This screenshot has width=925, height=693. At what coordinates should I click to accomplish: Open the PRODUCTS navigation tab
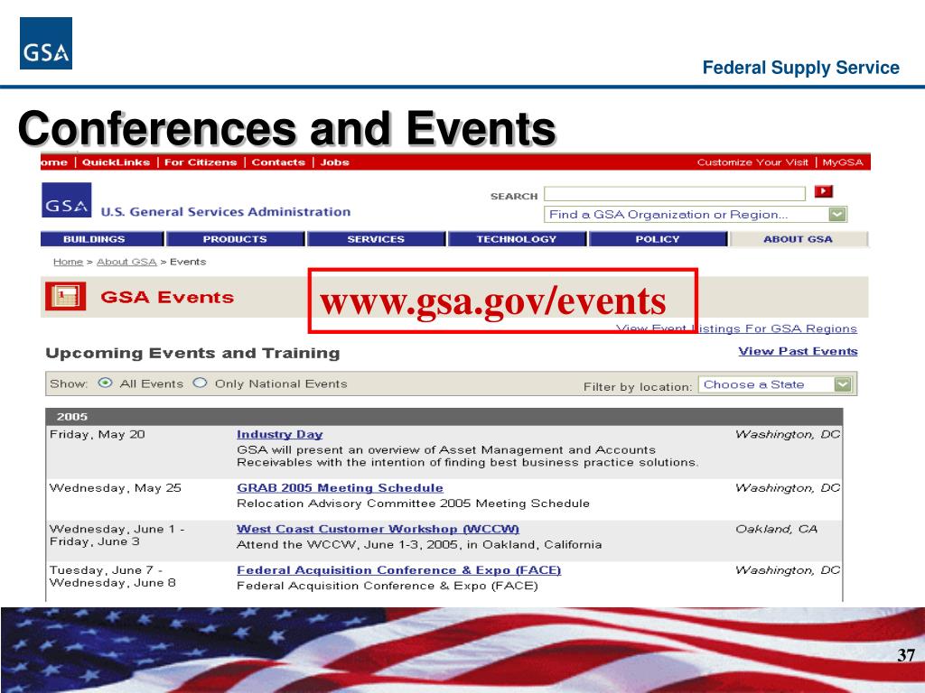point(236,239)
